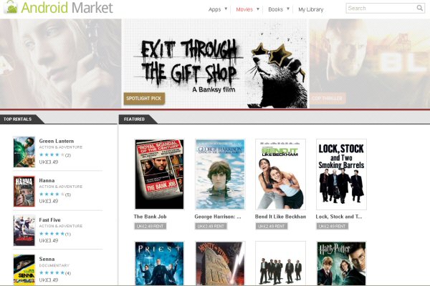Click the Cop Thriller badge
The image size is (430, 286).
pyautogui.click(x=328, y=98)
